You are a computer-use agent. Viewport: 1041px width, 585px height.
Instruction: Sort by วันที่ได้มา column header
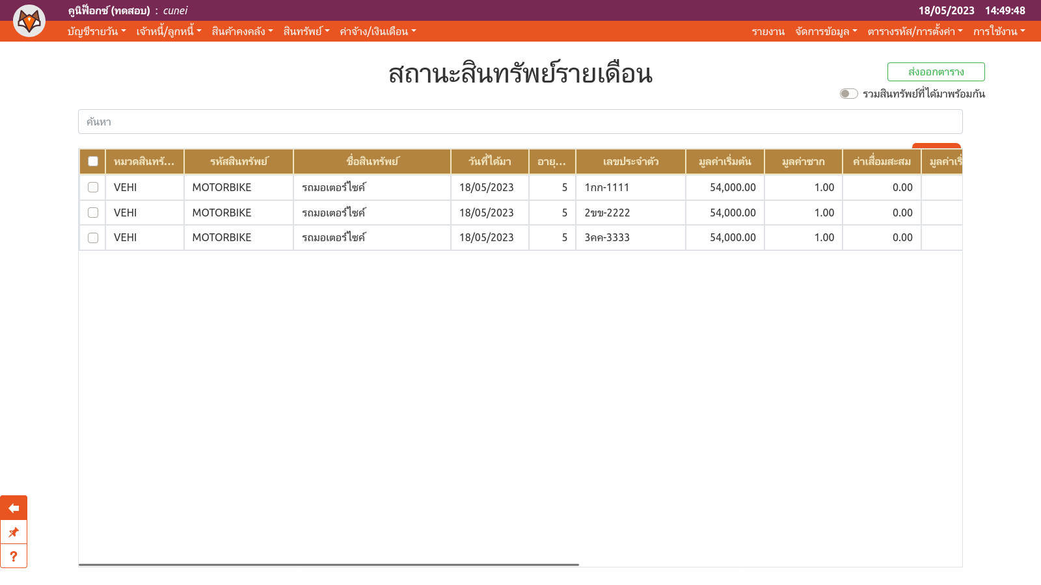tap(489, 161)
